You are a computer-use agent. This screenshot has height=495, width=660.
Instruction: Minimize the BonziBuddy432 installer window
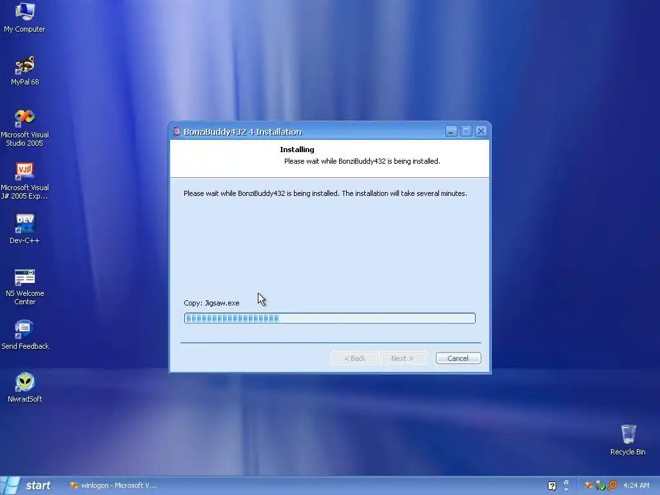(x=451, y=131)
